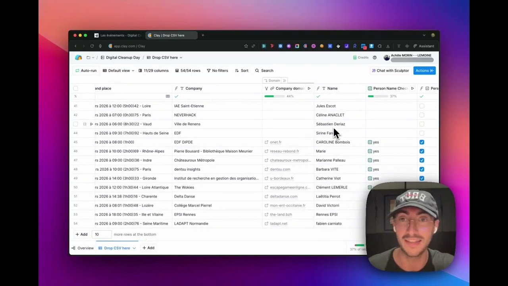Open the help question mark icon
Screen dimensions: 508x286
pyautogui.click(x=375, y=58)
